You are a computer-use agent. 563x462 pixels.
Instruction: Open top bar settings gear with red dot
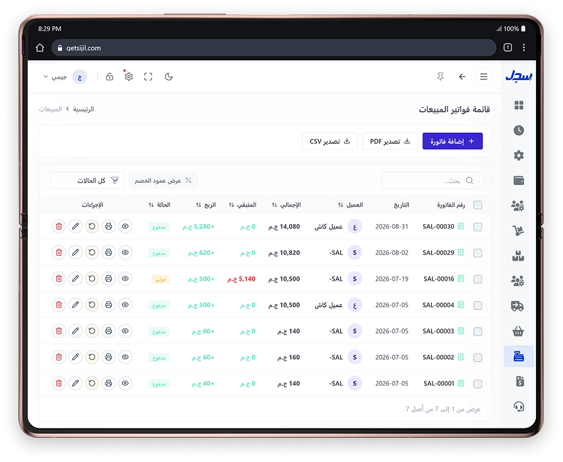coord(128,76)
